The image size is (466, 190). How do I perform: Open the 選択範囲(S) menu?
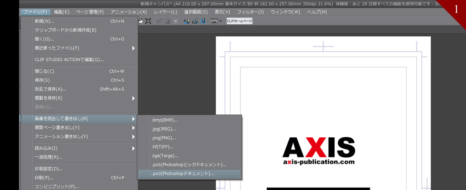(196, 12)
